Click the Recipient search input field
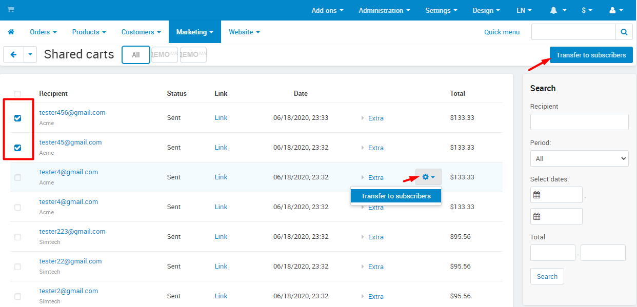637x307 pixels. coord(579,122)
